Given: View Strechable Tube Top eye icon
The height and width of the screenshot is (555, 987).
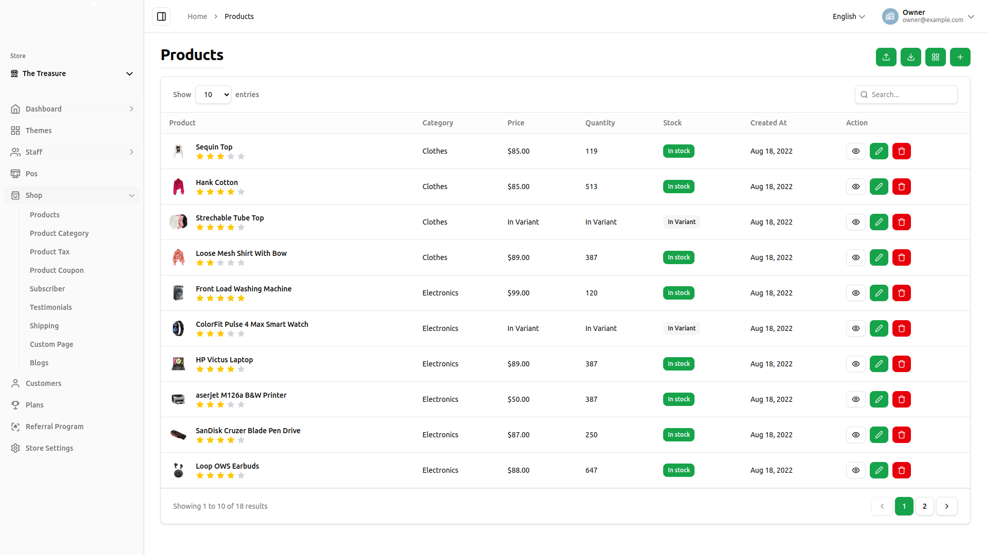Looking at the screenshot, I should [x=855, y=222].
